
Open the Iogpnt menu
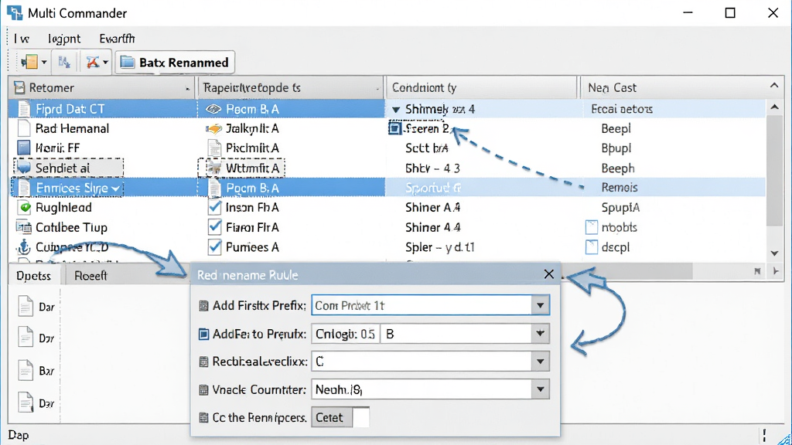(x=64, y=39)
